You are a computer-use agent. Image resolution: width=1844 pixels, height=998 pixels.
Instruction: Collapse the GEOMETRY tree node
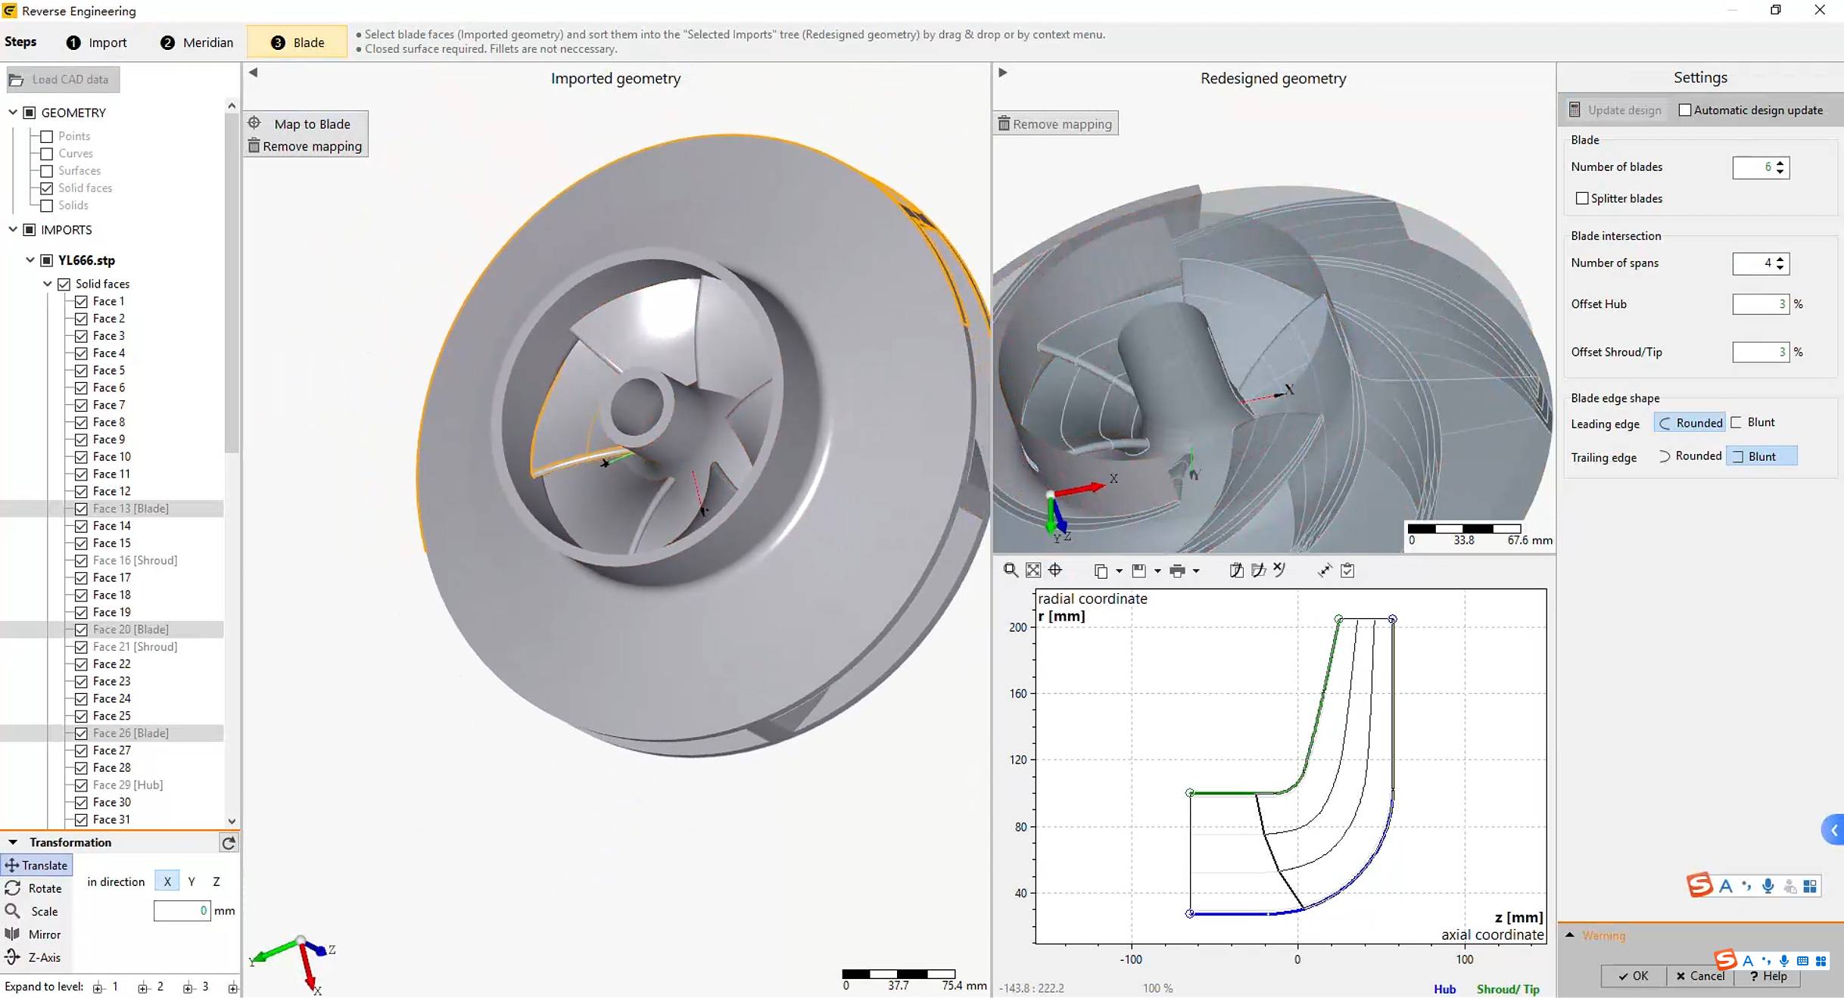click(x=13, y=112)
